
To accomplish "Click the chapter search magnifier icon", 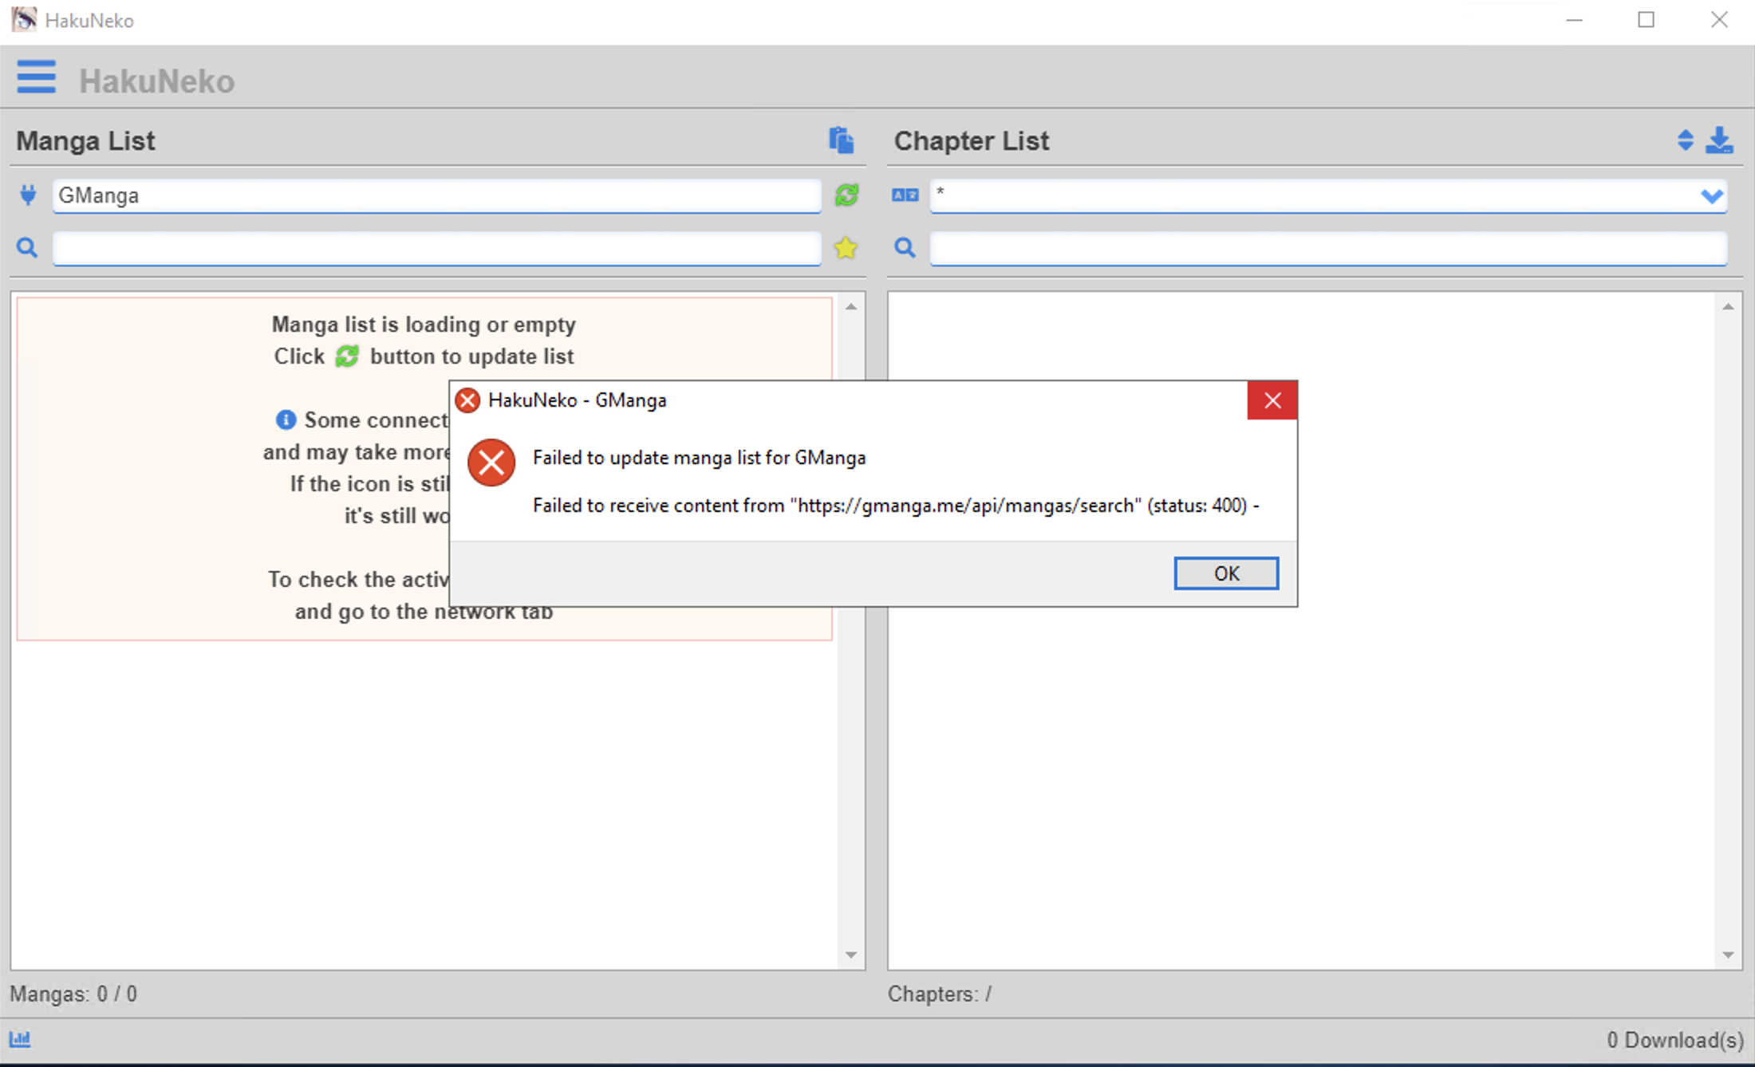I will point(905,248).
